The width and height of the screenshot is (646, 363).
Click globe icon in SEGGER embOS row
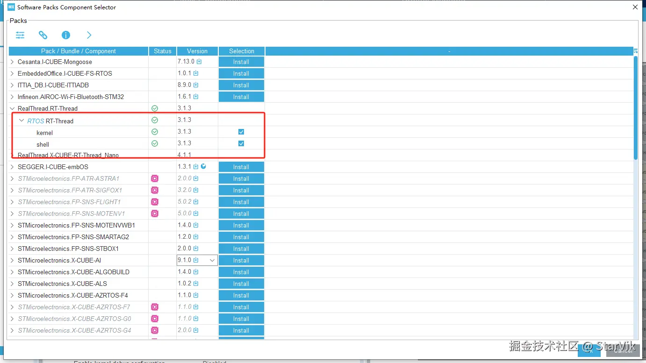[203, 166]
